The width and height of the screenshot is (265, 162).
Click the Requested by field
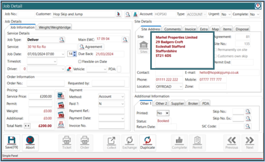point(108,83)
